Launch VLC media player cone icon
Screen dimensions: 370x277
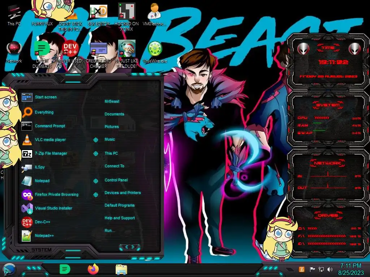pos(27,140)
